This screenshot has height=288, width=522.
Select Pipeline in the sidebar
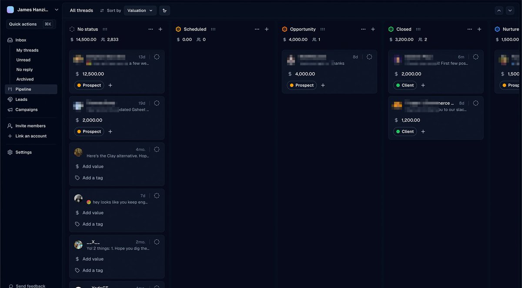point(24,89)
